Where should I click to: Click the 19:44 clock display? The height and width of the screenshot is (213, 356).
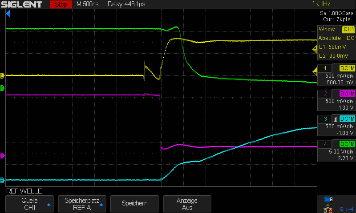(346, 209)
